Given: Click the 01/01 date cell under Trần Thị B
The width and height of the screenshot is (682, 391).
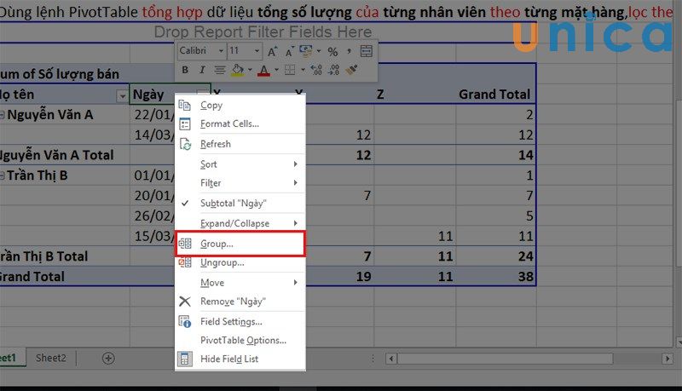Looking at the screenshot, I should pyautogui.click(x=153, y=175).
